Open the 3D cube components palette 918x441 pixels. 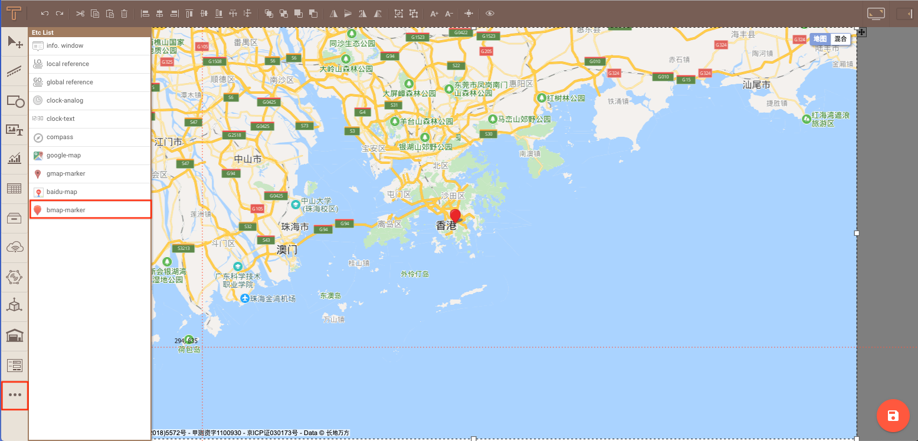tap(15, 307)
